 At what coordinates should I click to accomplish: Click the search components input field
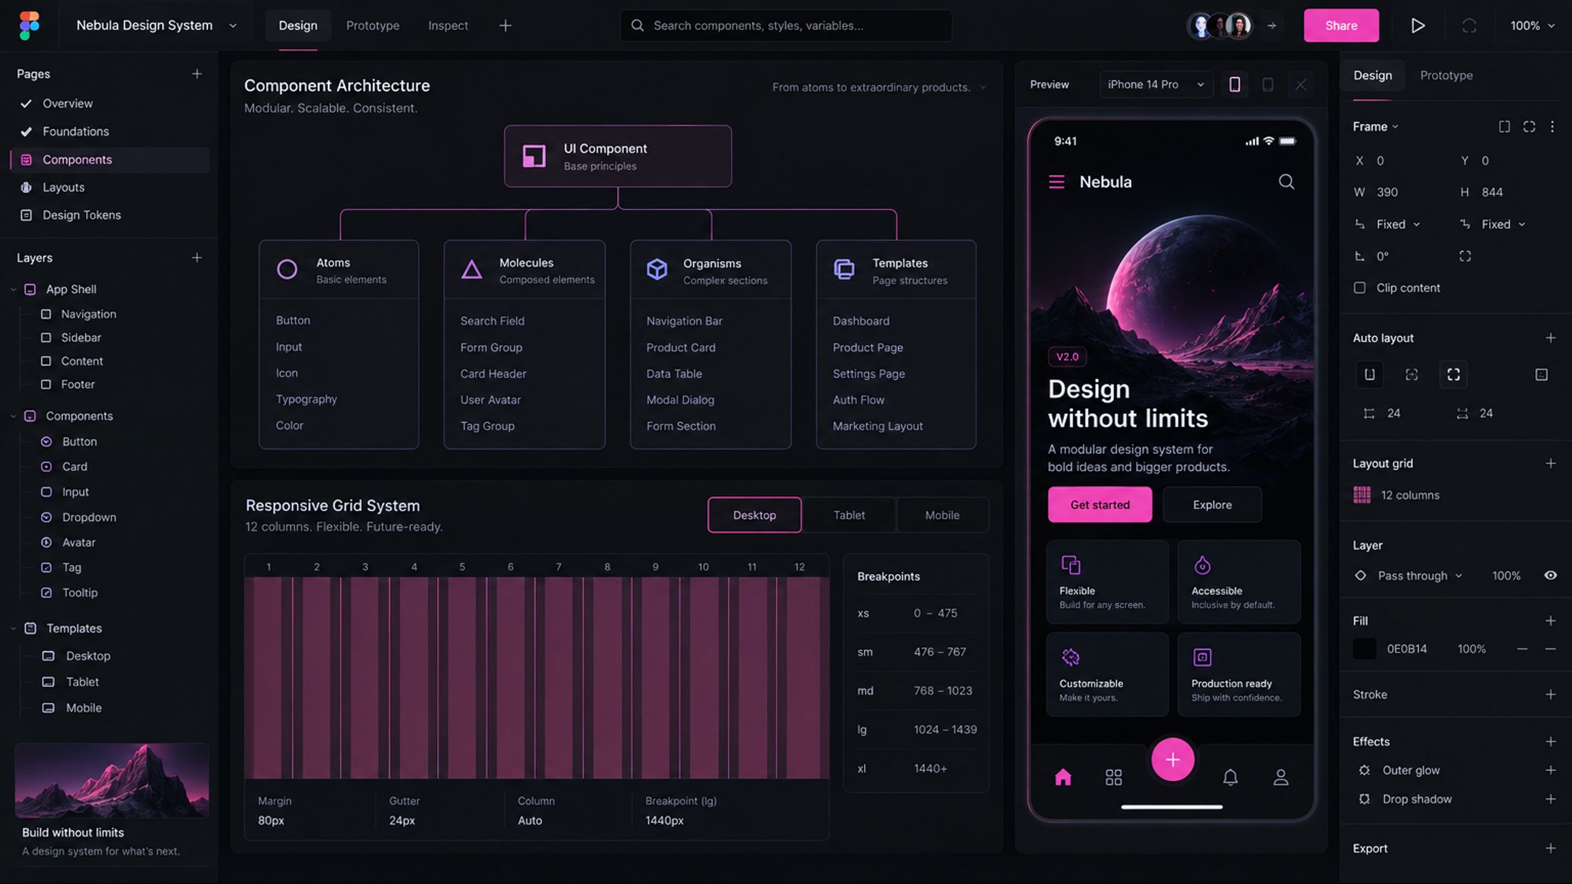pyautogui.click(x=786, y=25)
